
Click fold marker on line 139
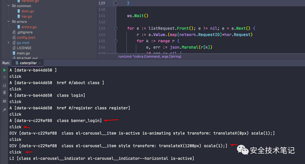(x=116, y=3)
